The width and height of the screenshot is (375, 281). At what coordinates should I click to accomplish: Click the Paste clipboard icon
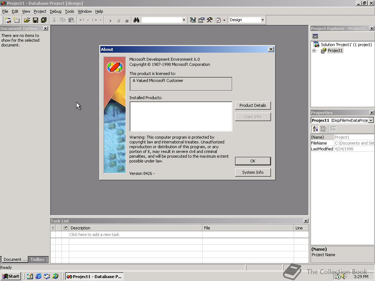pyautogui.click(x=71, y=20)
